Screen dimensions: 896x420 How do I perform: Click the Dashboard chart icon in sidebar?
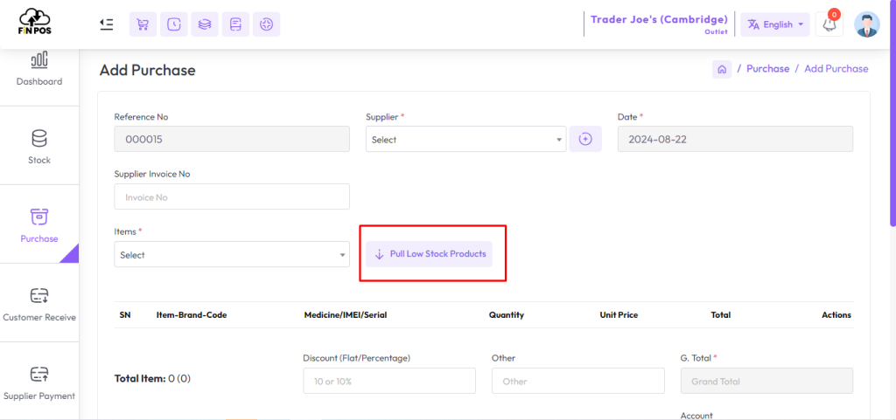point(38,60)
